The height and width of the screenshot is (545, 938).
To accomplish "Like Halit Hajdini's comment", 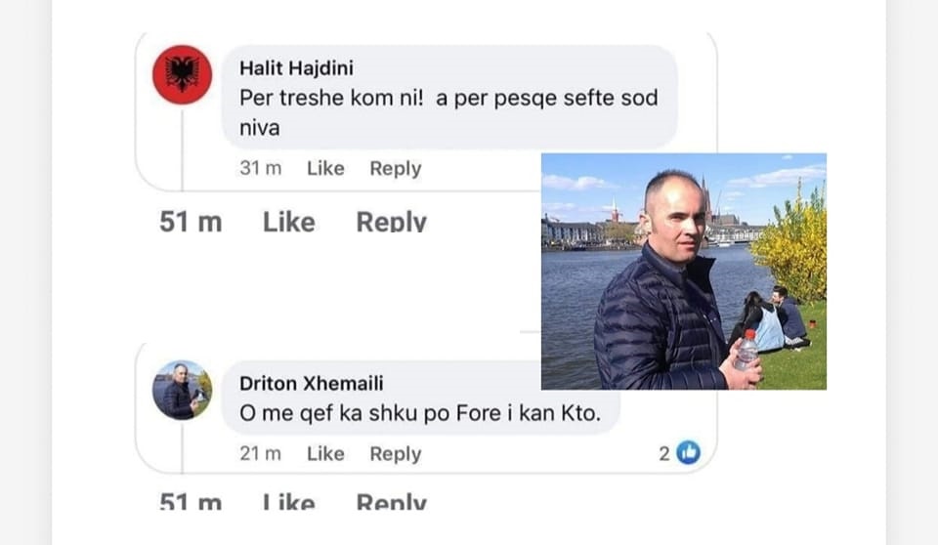I will pyautogui.click(x=325, y=169).
